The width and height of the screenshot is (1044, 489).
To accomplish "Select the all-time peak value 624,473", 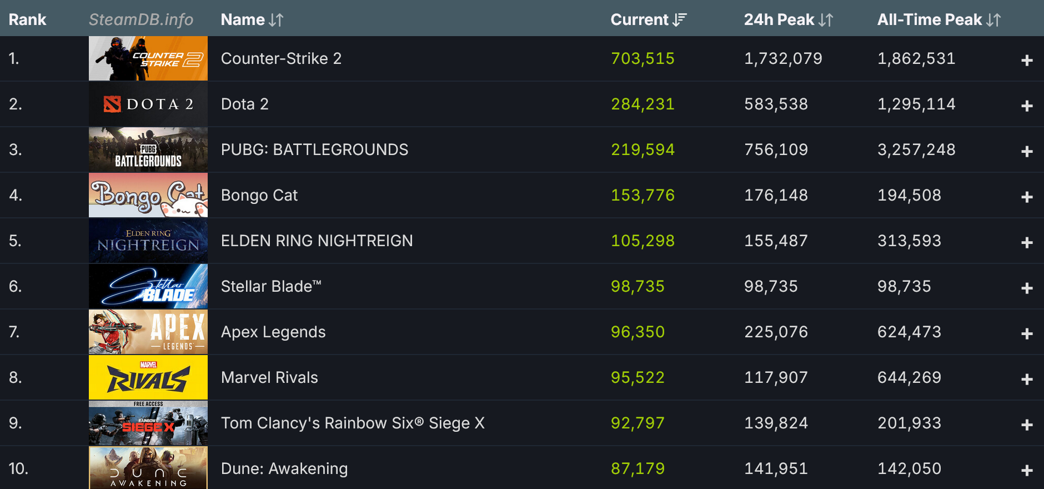I will tap(909, 332).
